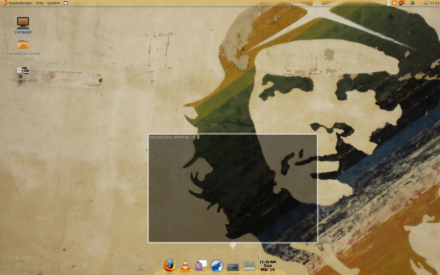This screenshot has width=440, height=275.
Task: Click the orange search tray icon
Action: (420, 3)
